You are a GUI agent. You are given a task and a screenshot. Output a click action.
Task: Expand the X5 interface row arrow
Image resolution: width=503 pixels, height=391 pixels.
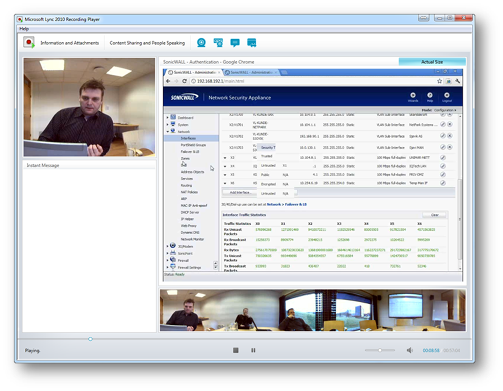[x=225, y=175]
